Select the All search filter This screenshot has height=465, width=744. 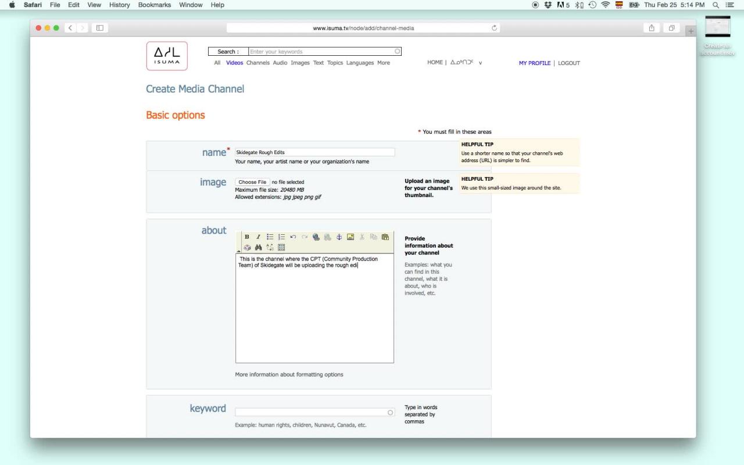point(217,63)
